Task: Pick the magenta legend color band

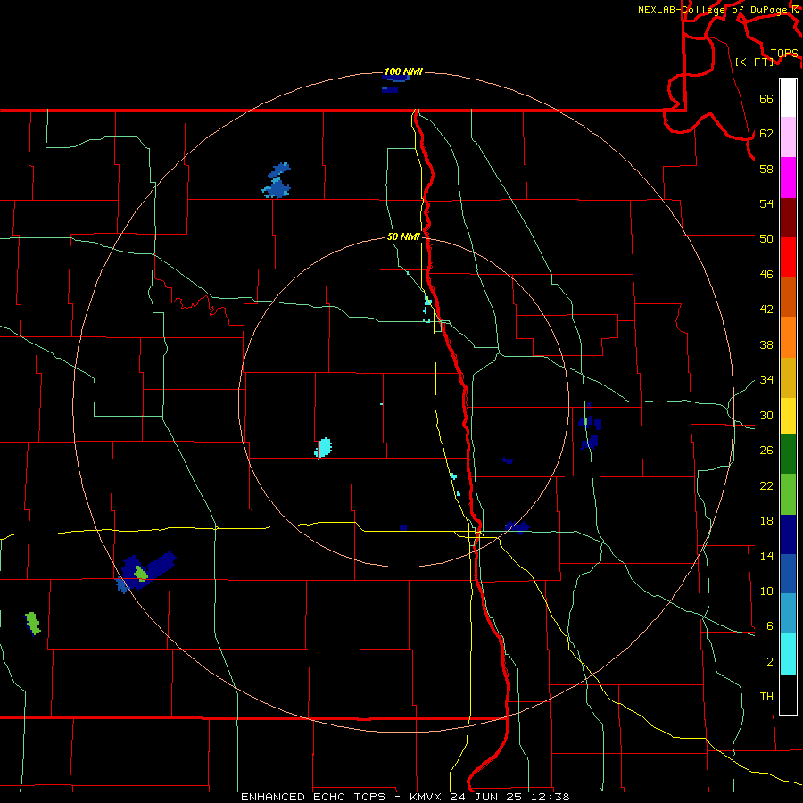Action: point(788,178)
